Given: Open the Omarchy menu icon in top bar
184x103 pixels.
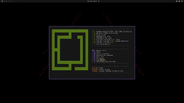Looking at the screenshot, I should (2, 1).
